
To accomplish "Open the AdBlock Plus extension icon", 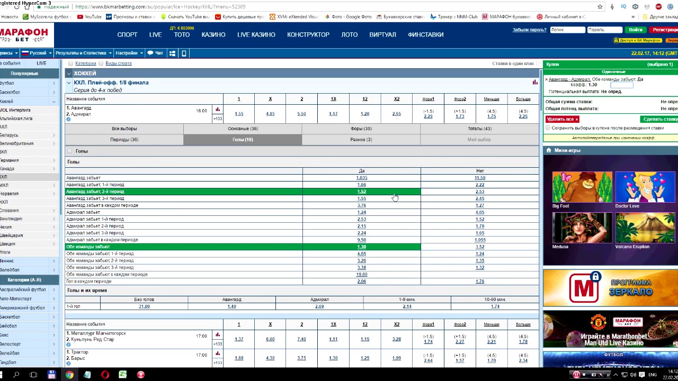I will [x=658, y=7].
